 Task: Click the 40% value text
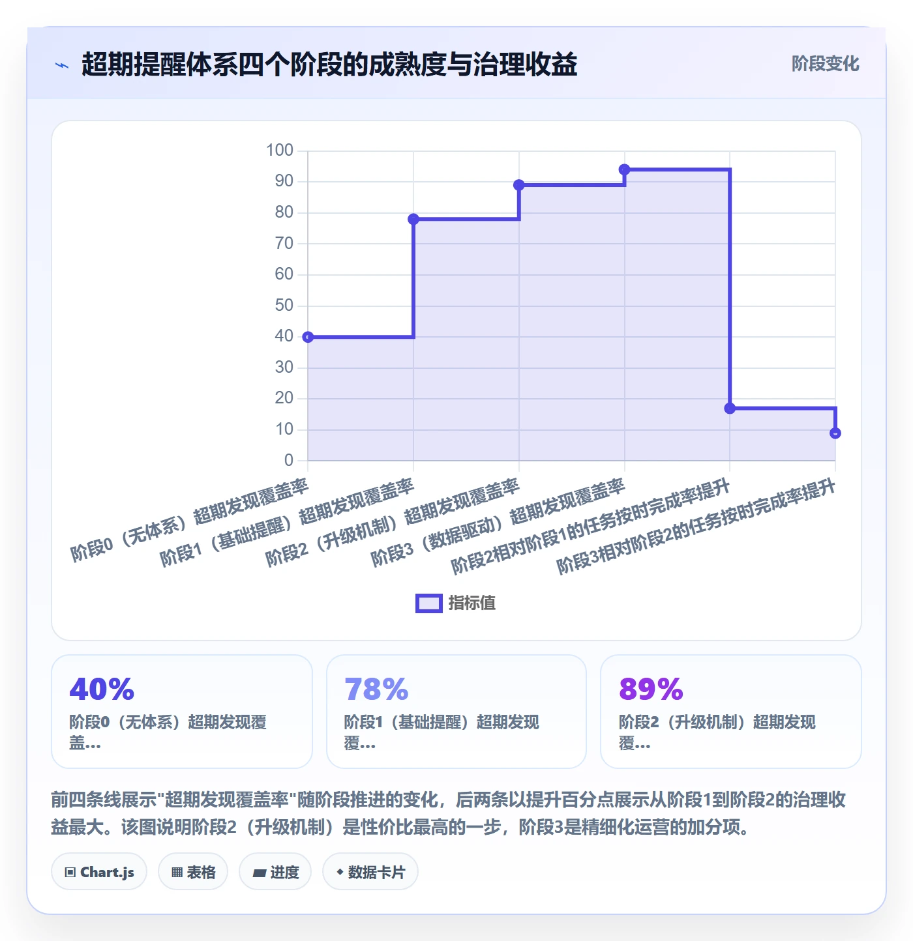[102, 689]
